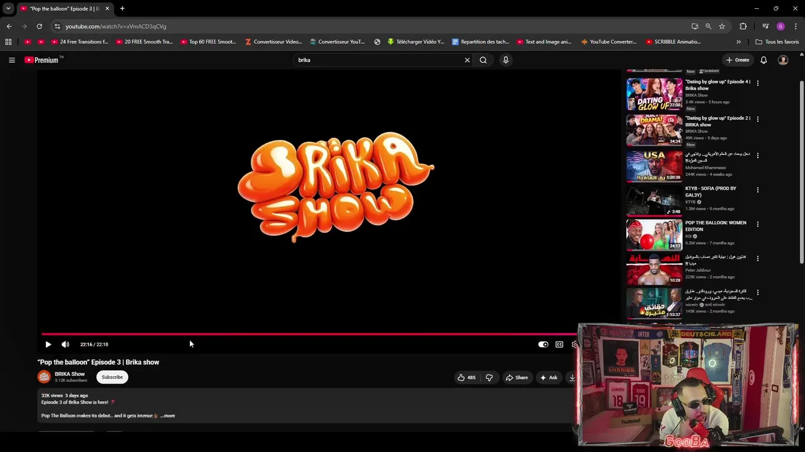
Task: Click the browser address bar URL
Action: (x=116, y=26)
